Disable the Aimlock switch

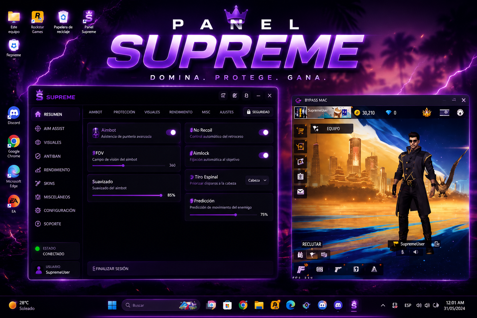[264, 155]
